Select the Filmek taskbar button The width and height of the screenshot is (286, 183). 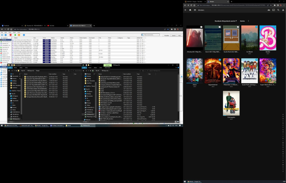click(x=72, y=126)
